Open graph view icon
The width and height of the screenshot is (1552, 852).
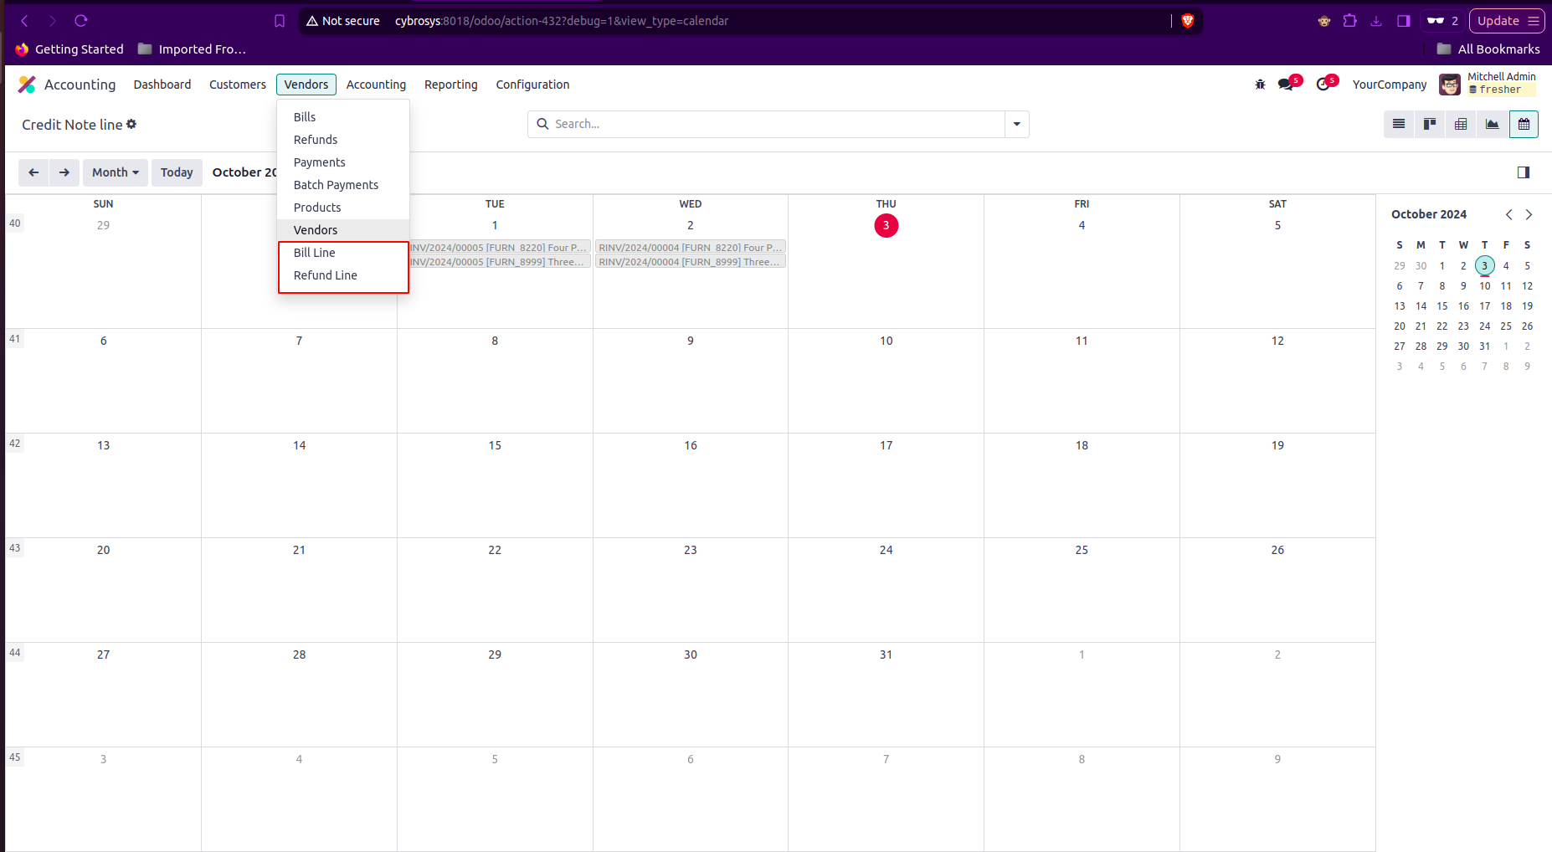pos(1493,124)
